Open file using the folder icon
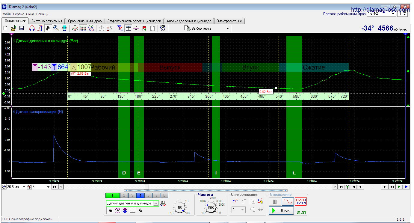Screen dimensions: 414x223 coord(13,28)
